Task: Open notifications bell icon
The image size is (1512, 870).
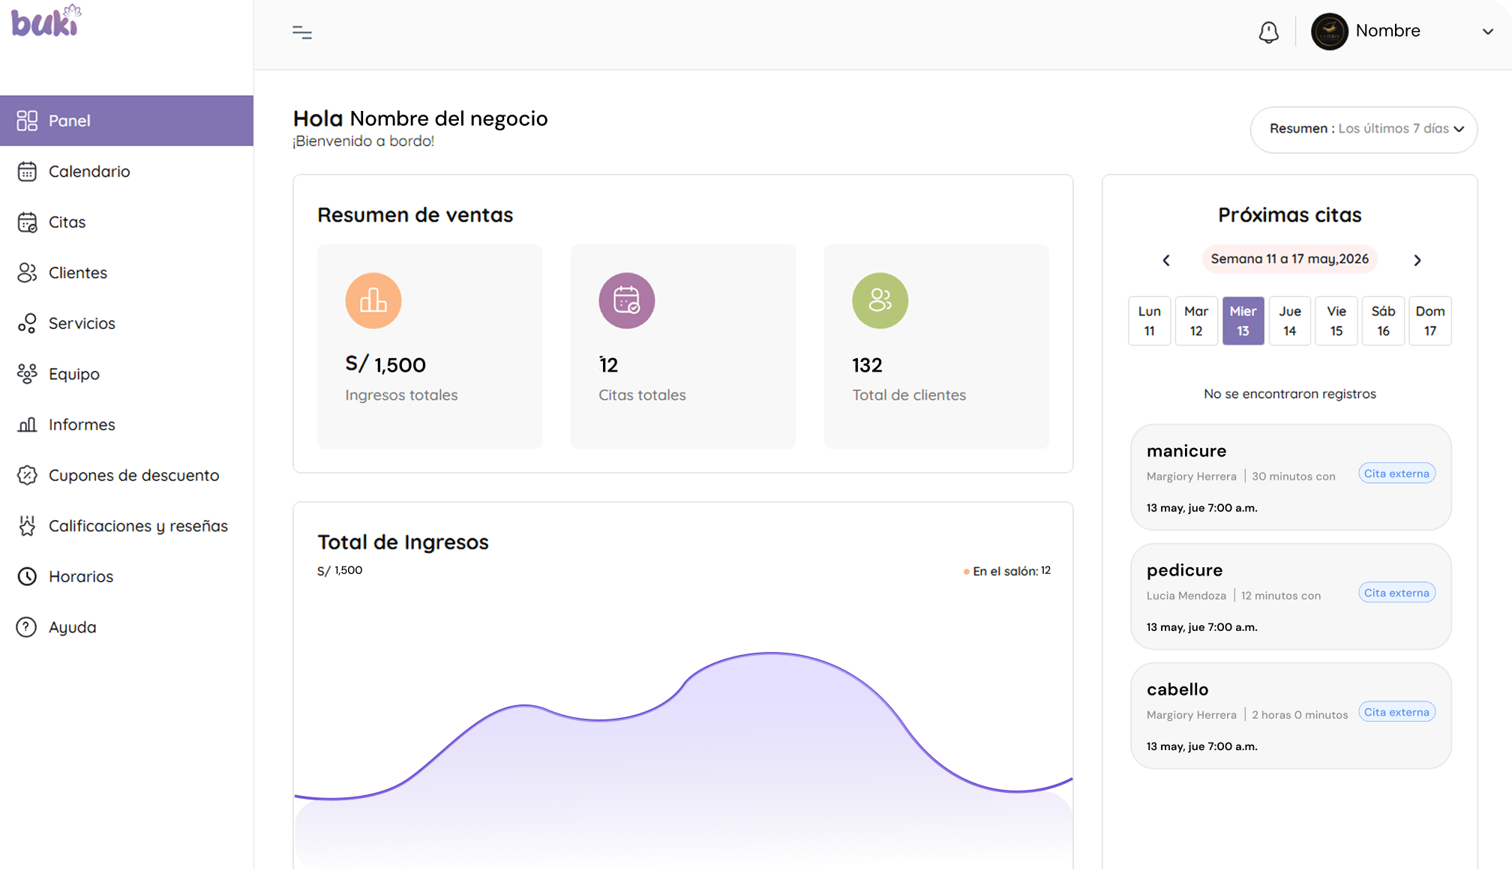Action: pos(1268,32)
